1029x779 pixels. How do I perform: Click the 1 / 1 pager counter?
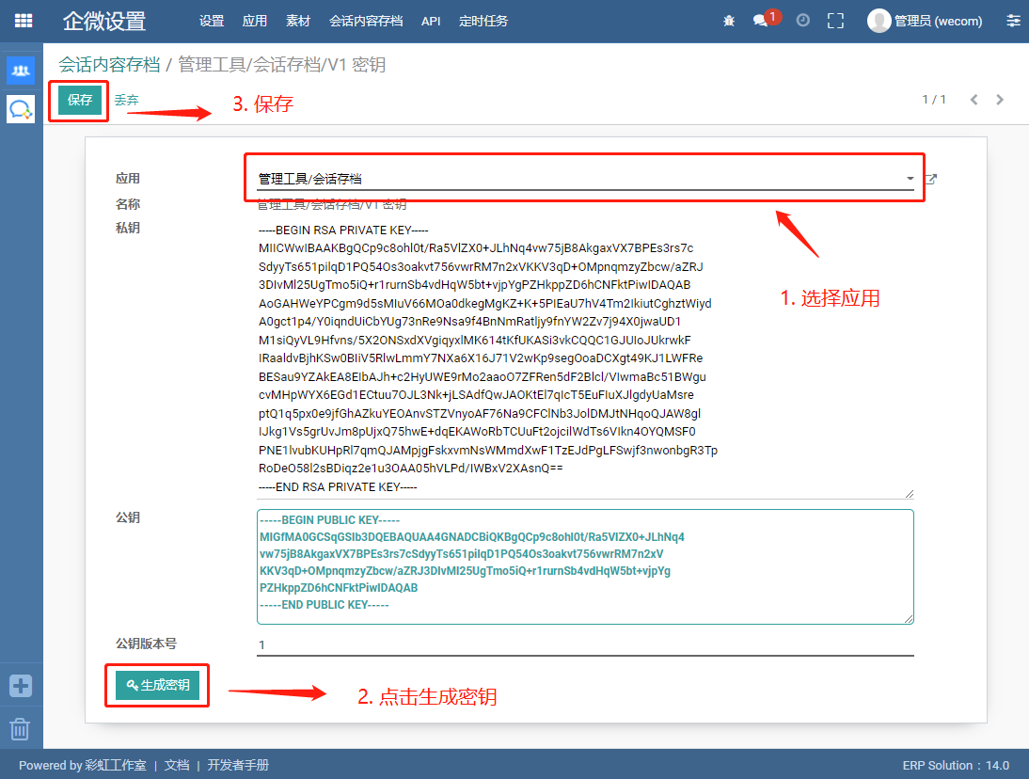pyautogui.click(x=934, y=100)
